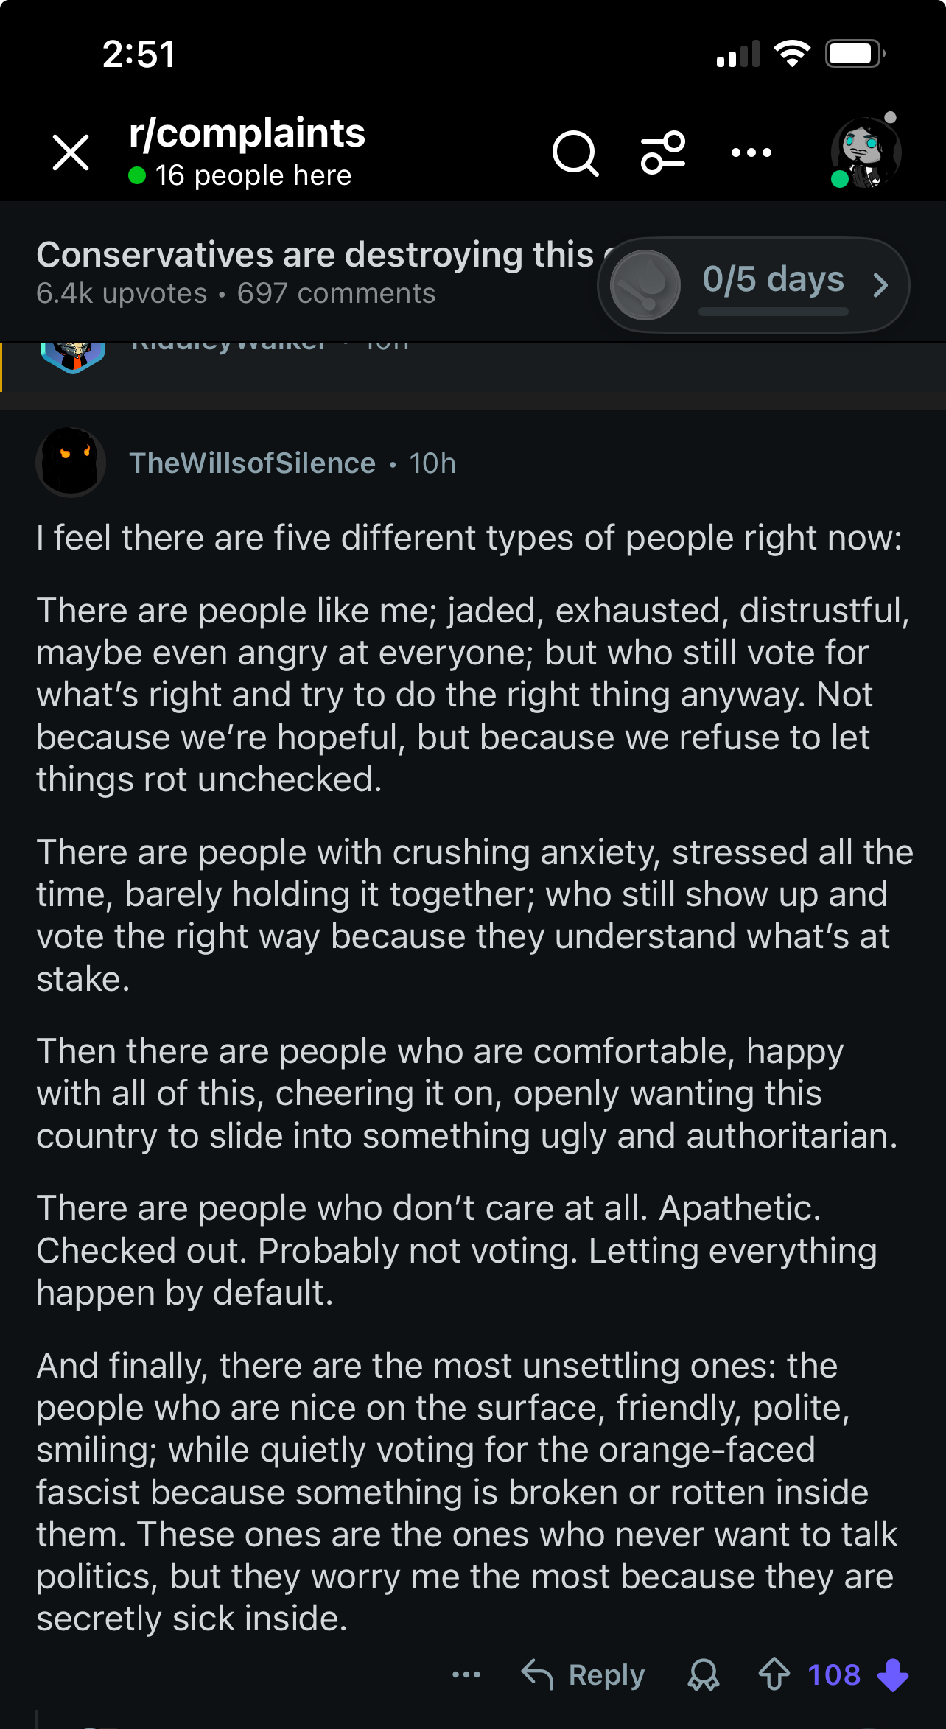Open the comment's three-dot options menu
The width and height of the screenshot is (946, 1729).
tap(466, 1674)
